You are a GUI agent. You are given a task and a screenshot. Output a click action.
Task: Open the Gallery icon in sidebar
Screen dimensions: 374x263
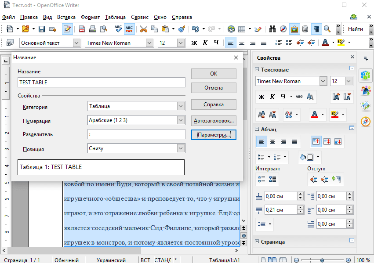365,106
